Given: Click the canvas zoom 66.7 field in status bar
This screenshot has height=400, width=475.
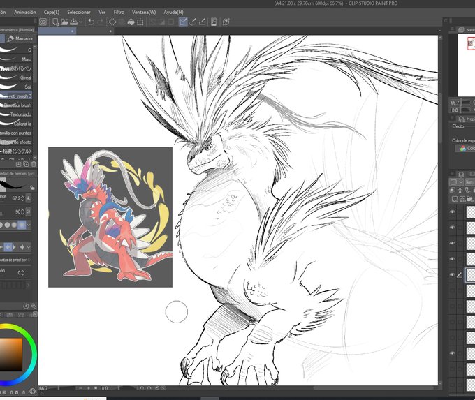Looking at the screenshot, I should (x=43, y=388).
